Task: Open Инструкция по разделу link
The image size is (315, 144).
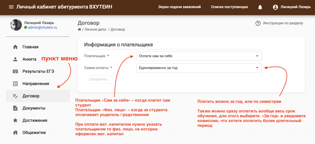Action: tap(283, 23)
